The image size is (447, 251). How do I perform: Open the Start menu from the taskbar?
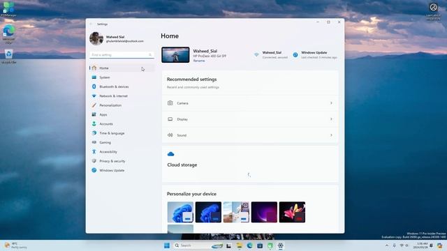pyautogui.click(x=167, y=245)
